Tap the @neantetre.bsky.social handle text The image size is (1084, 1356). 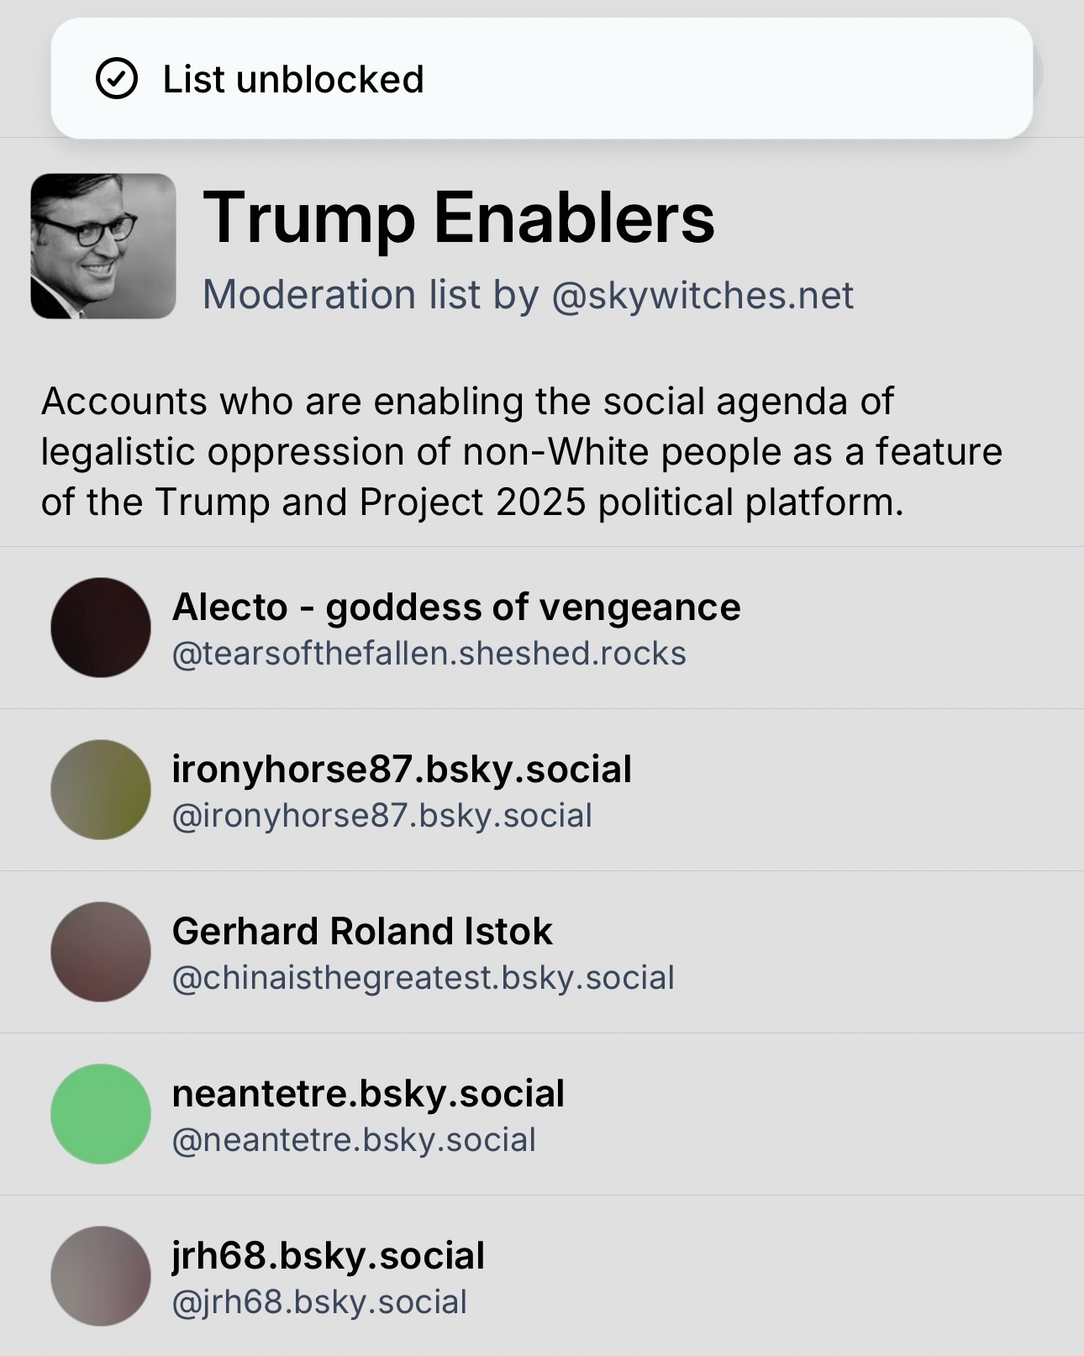(x=354, y=1140)
